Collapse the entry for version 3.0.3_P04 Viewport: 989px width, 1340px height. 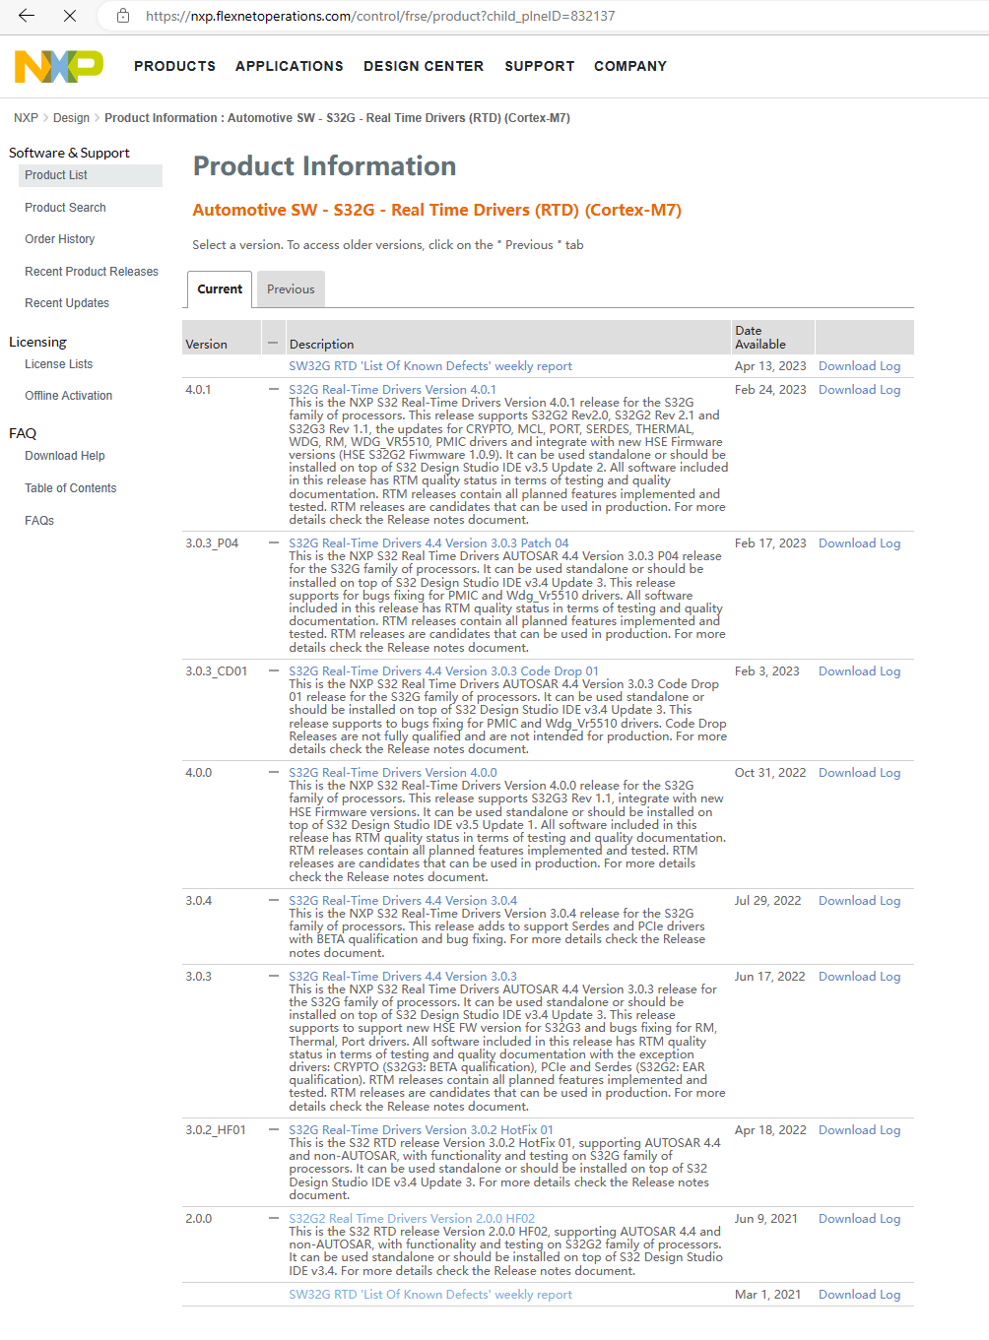coord(273,542)
